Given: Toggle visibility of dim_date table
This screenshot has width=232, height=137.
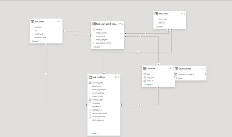Looking at the screenshot, I should click(170, 68).
